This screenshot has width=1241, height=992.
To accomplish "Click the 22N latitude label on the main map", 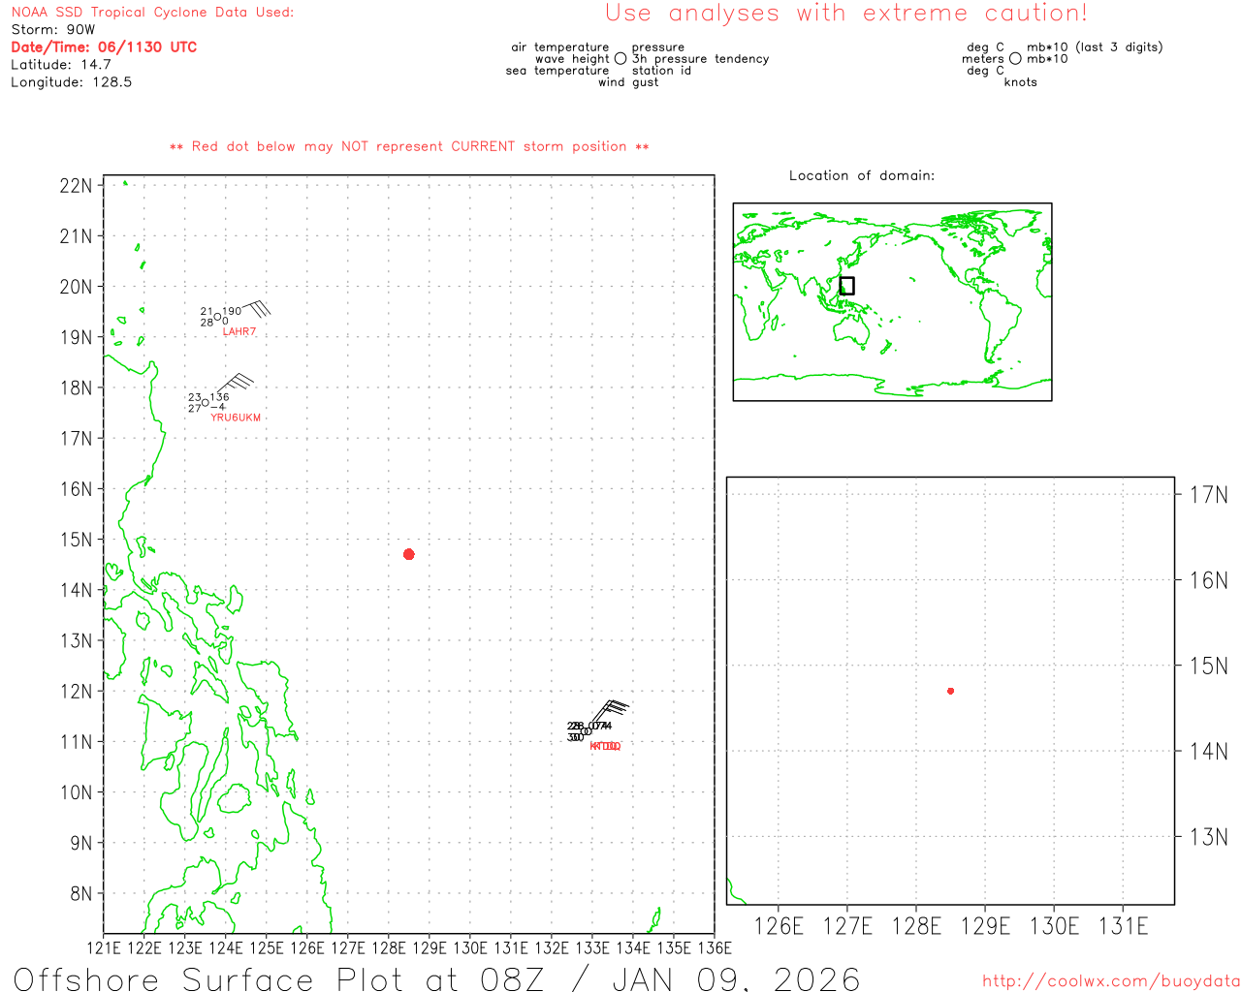I will 76,186.
